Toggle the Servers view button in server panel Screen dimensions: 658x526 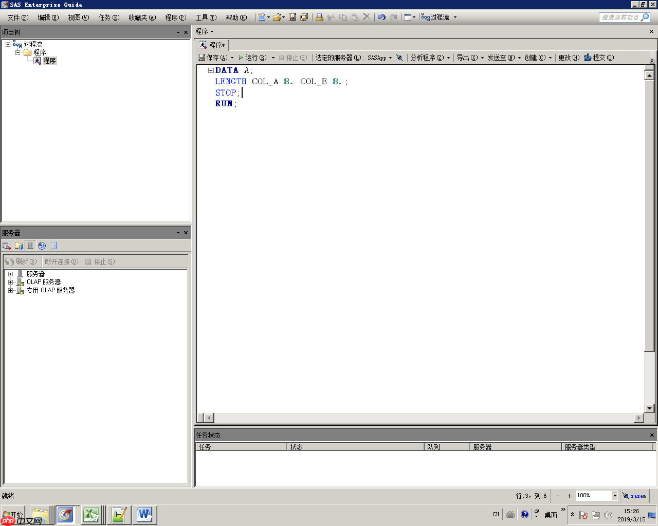(30, 246)
